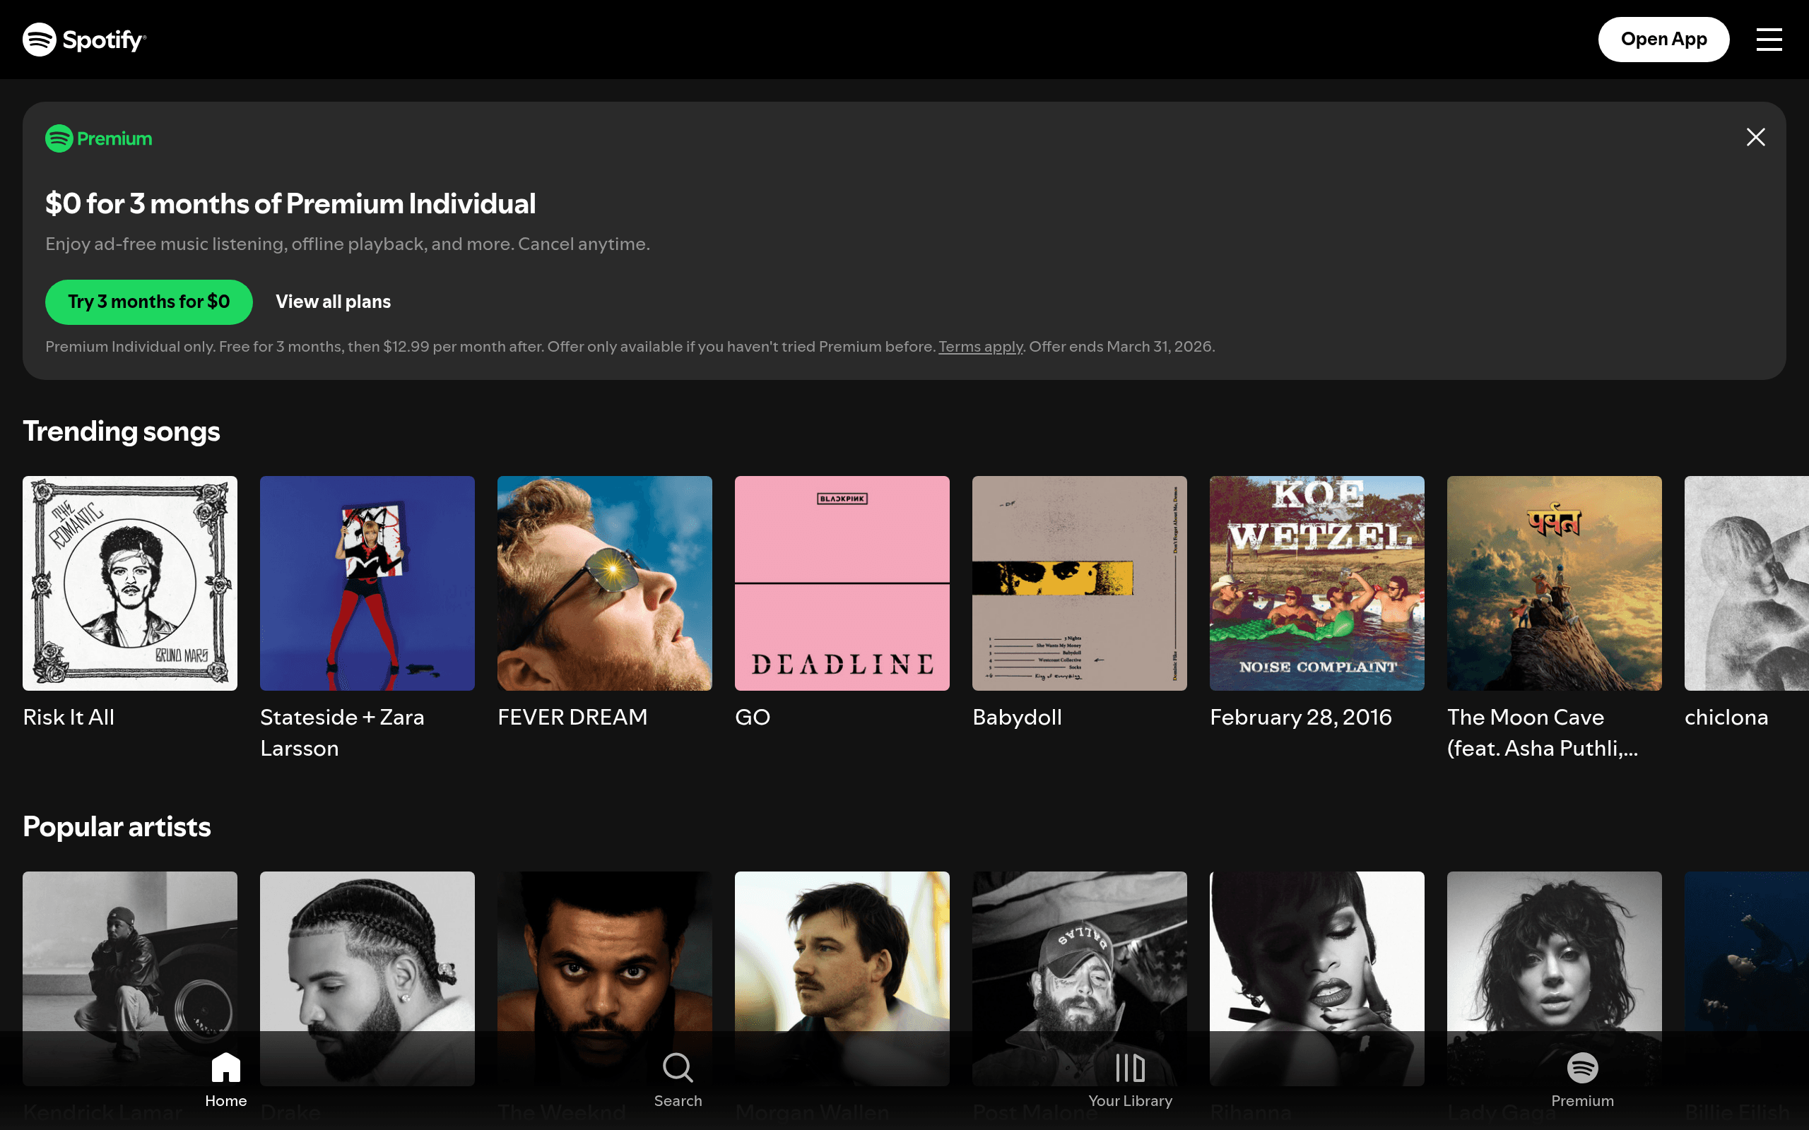Open the pink DEADLINE cover for GO
The image size is (1809, 1130).
coord(842,583)
